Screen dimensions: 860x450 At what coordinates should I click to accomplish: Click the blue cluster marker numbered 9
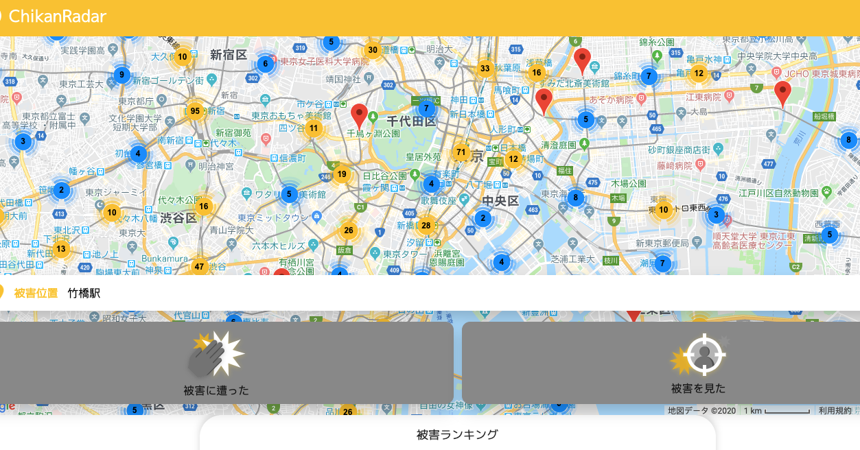pyautogui.click(x=121, y=75)
